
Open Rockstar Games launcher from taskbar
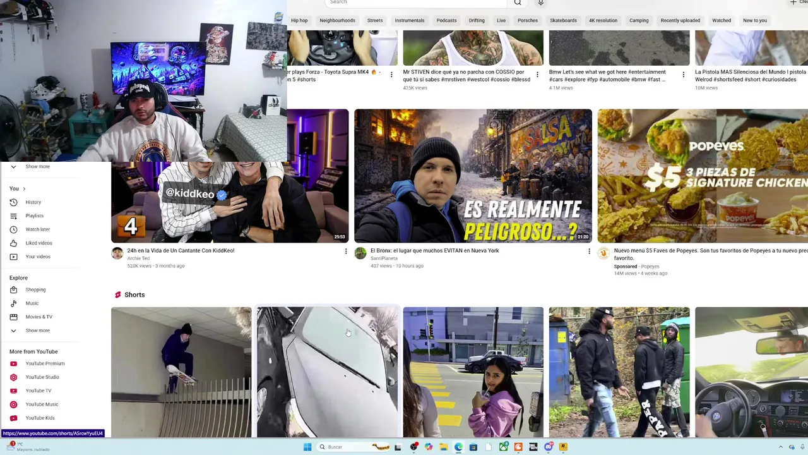tap(563, 447)
